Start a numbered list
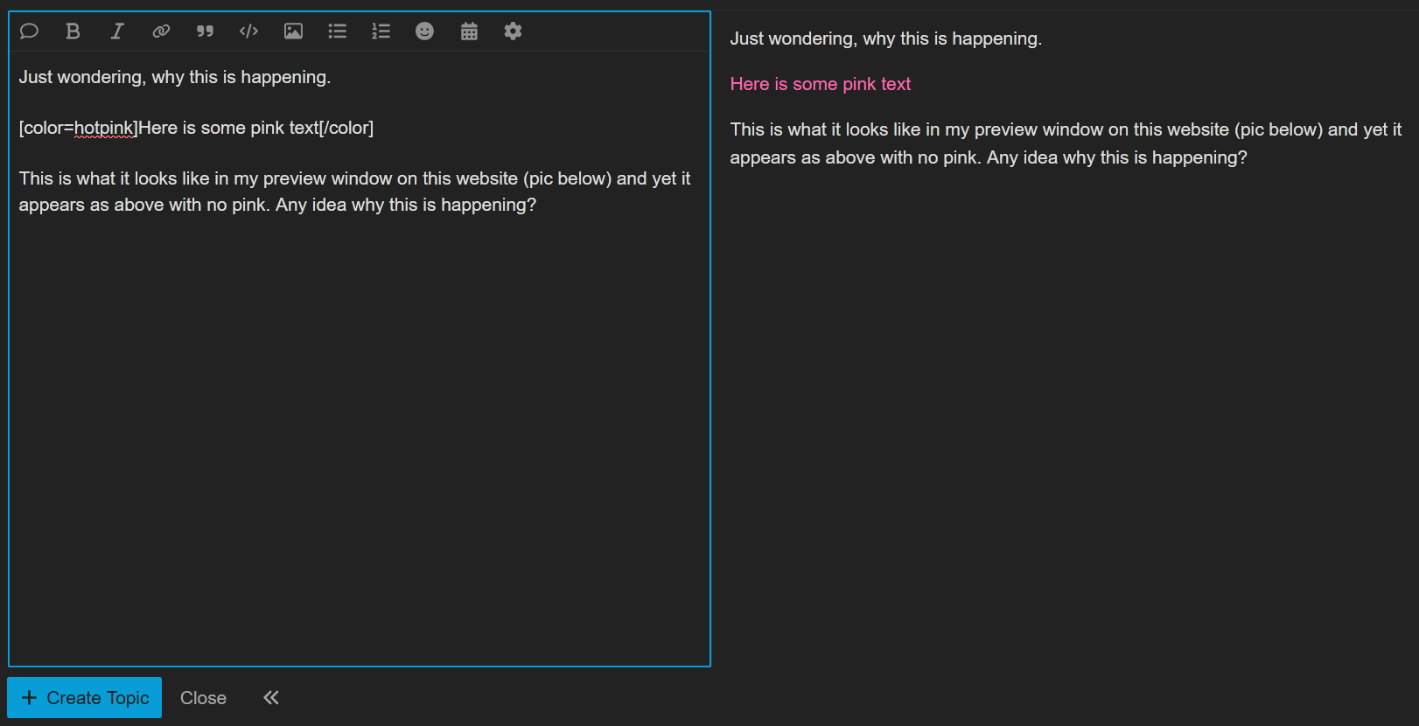The width and height of the screenshot is (1419, 726). tap(381, 31)
